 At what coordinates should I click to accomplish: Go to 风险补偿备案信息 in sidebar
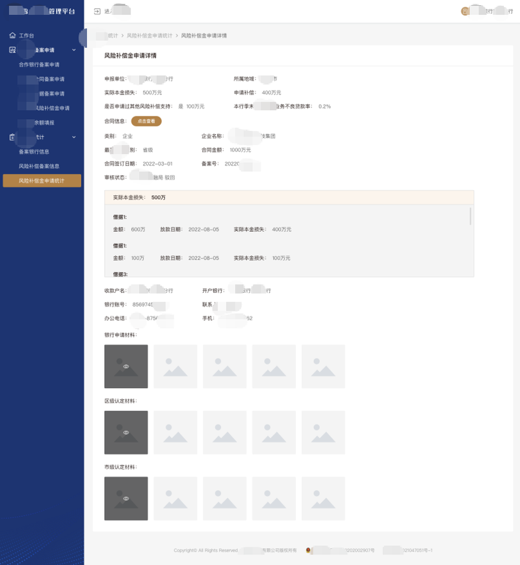coord(39,166)
